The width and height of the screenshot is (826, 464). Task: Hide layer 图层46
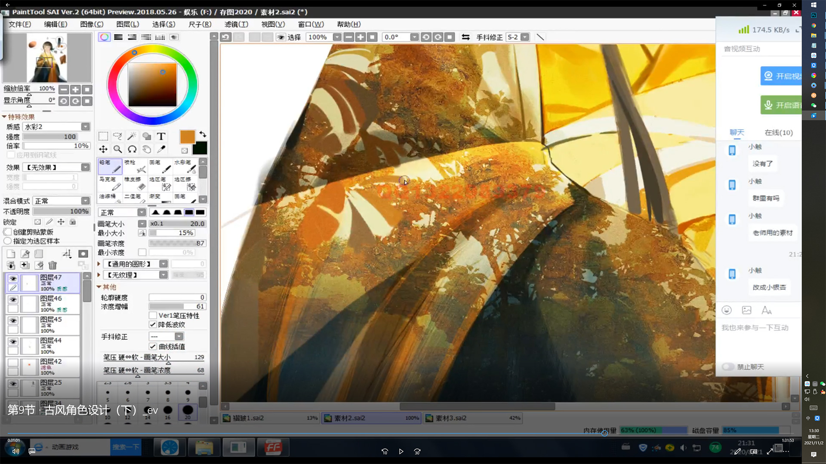13,299
